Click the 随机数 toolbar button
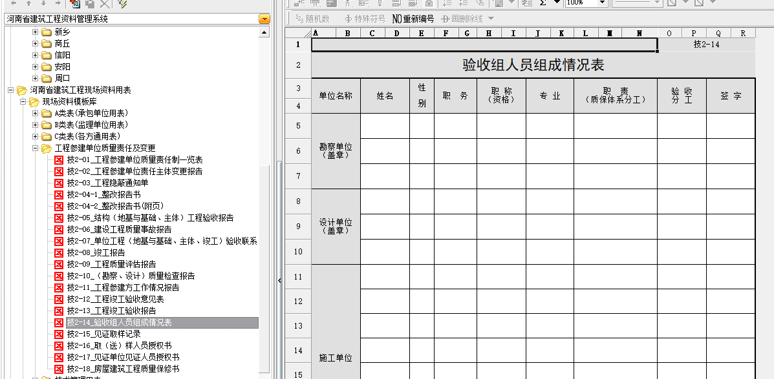This screenshot has height=379, width=774. 312,19
